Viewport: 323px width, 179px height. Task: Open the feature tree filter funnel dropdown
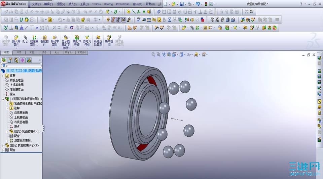pos(4,66)
